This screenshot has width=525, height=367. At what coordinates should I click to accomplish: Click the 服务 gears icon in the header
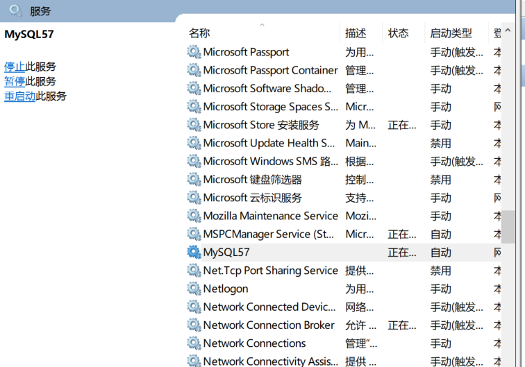tap(15, 10)
